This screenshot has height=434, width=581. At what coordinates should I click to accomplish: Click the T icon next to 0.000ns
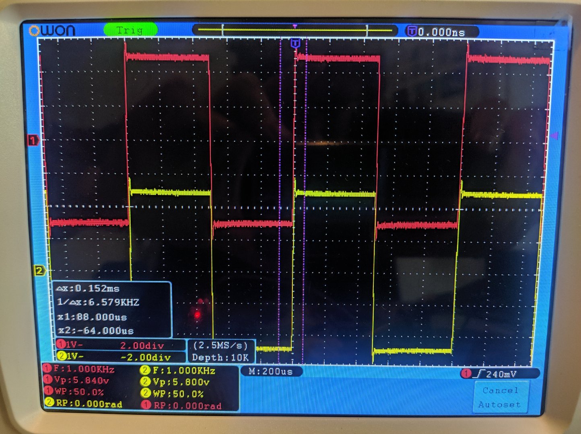pyautogui.click(x=412, y=31)
